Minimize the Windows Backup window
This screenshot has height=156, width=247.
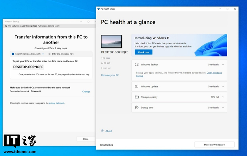pyautogui.click(x=81, y=22)
